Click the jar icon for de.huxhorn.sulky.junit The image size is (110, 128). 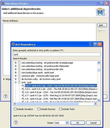click(x=19, y=79)
